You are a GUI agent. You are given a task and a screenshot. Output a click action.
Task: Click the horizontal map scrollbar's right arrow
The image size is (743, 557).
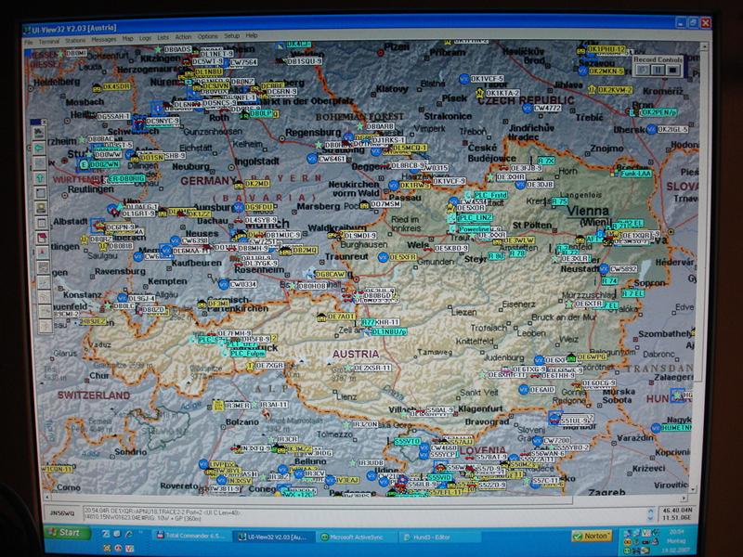684,499
